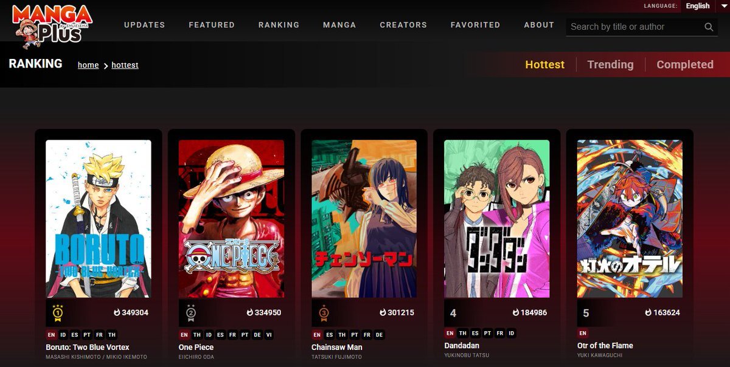Click the hottest breadcrumb link
730x367 pixels.
(x=125, y=65)
